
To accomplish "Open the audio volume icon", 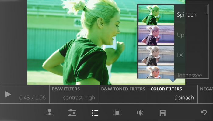I will pos(140,113).
